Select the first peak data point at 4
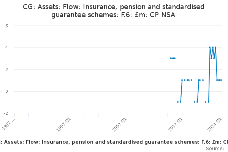This screenshot has width=228, height=152. (x=210, y=47)
